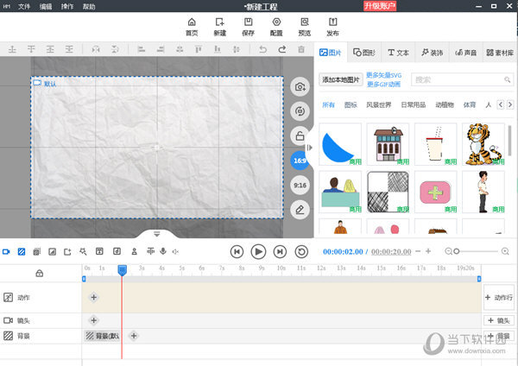Pick the pink plus-sign thumbnail

point(436,192)
